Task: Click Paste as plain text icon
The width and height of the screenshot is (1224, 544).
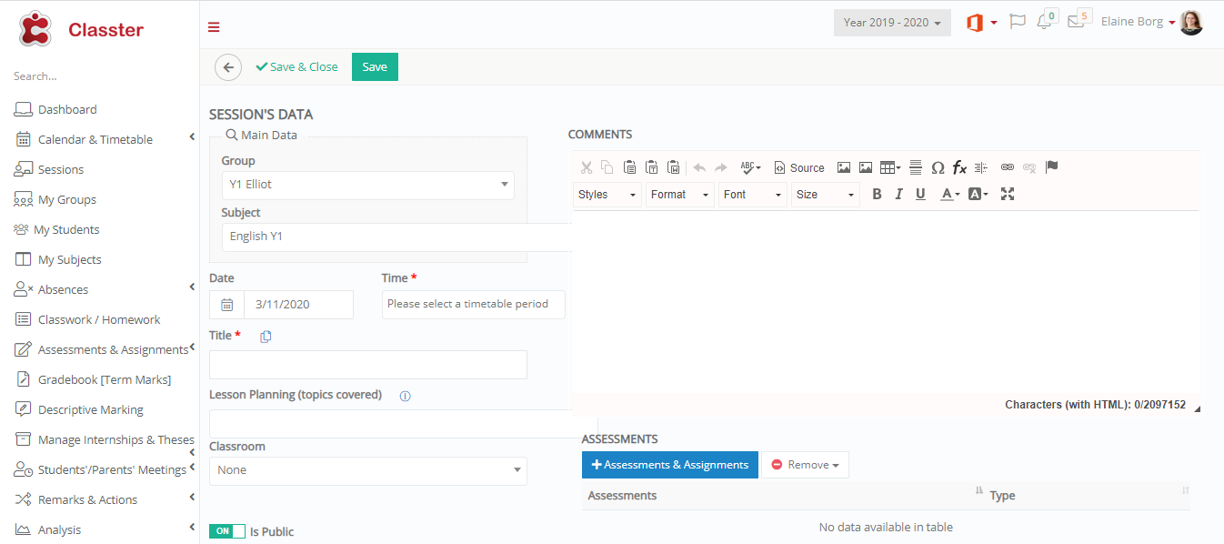Action: click(651, 167)
